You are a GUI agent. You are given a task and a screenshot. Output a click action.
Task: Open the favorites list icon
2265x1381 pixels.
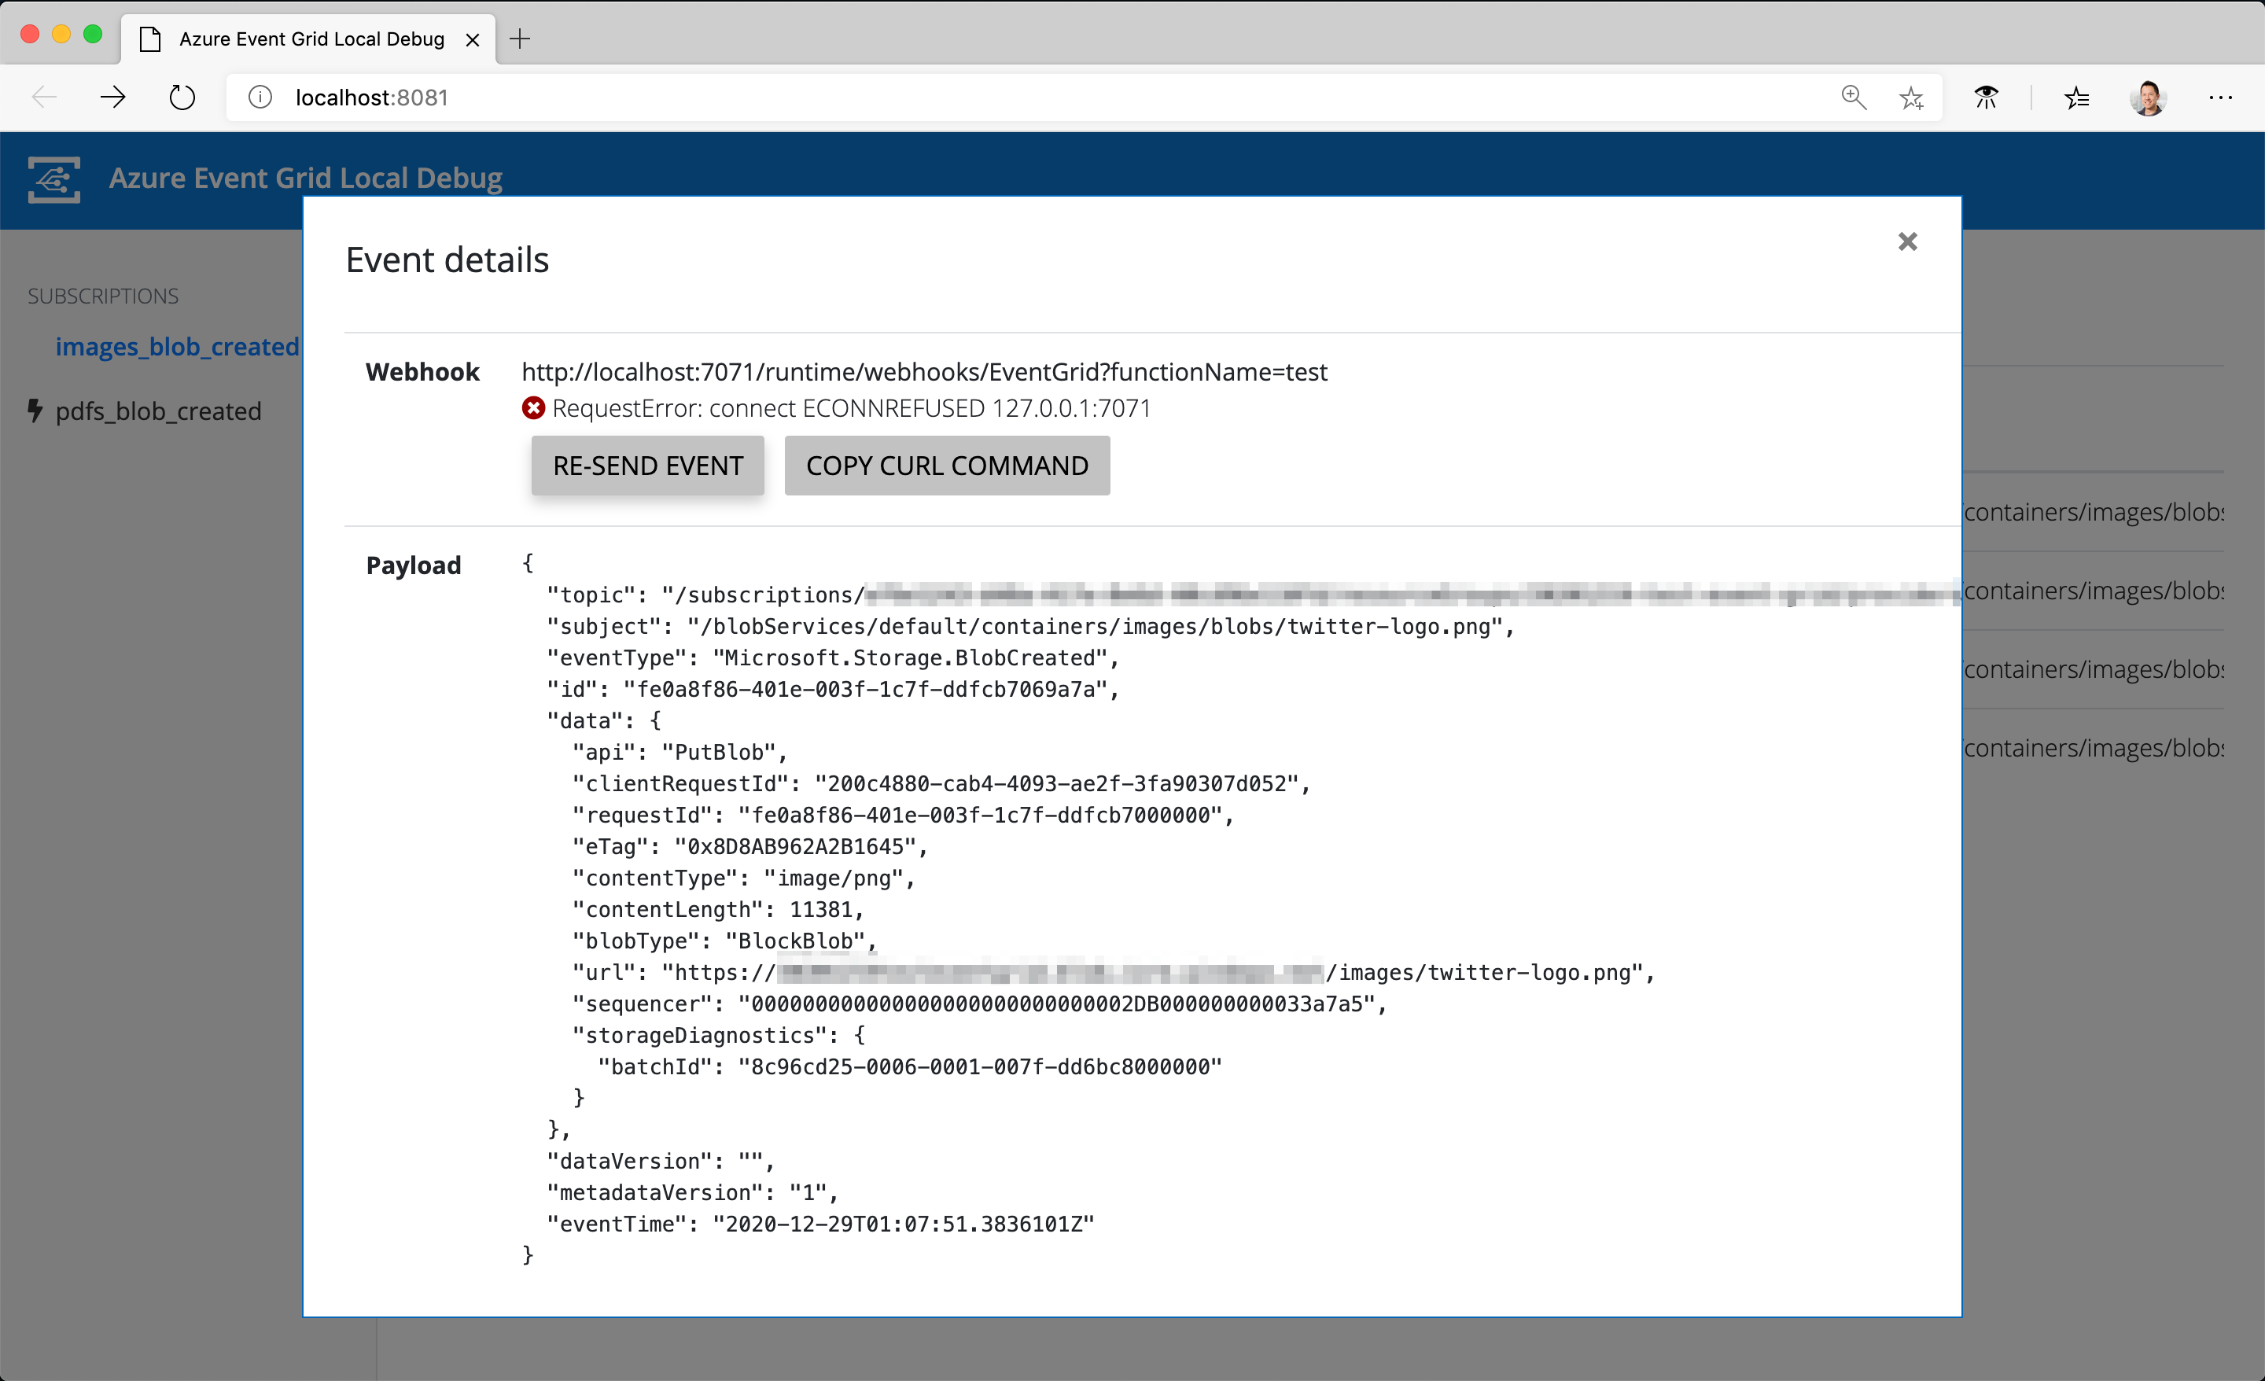[2075, 98]
